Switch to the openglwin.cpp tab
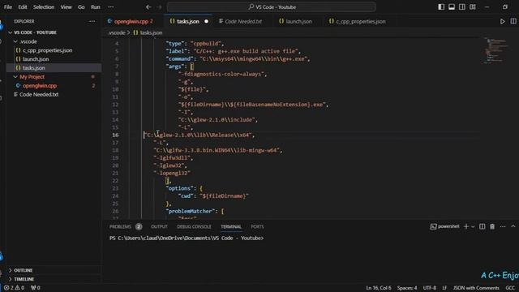The height and width of the screenshot is (292, 519). (x=131, y=21)
